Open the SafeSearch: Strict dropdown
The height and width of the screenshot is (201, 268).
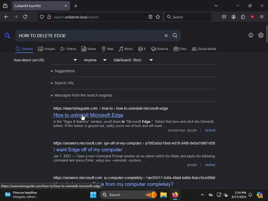133,60
